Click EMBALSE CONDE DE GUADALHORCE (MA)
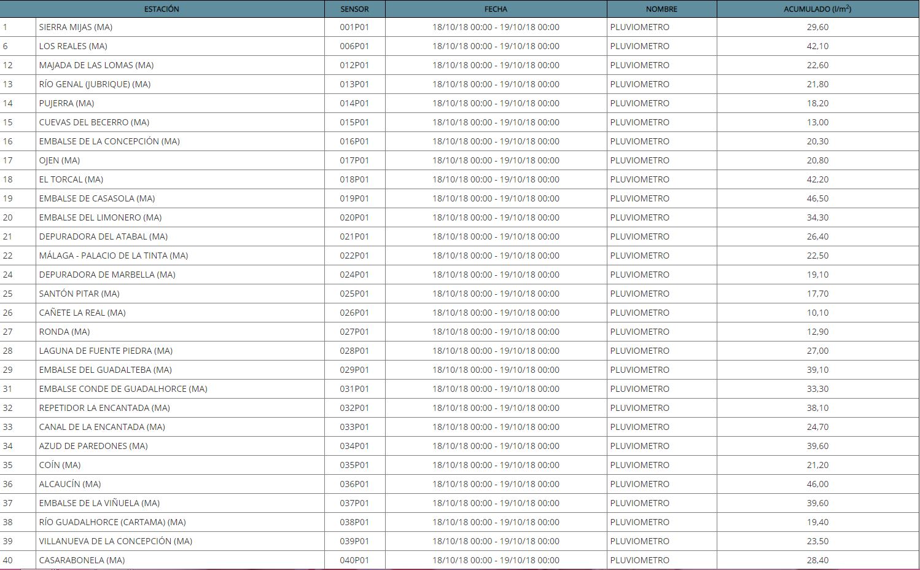The width and height of the screenshot is (920, 570). pyautogui.click(x=123, y=389)
